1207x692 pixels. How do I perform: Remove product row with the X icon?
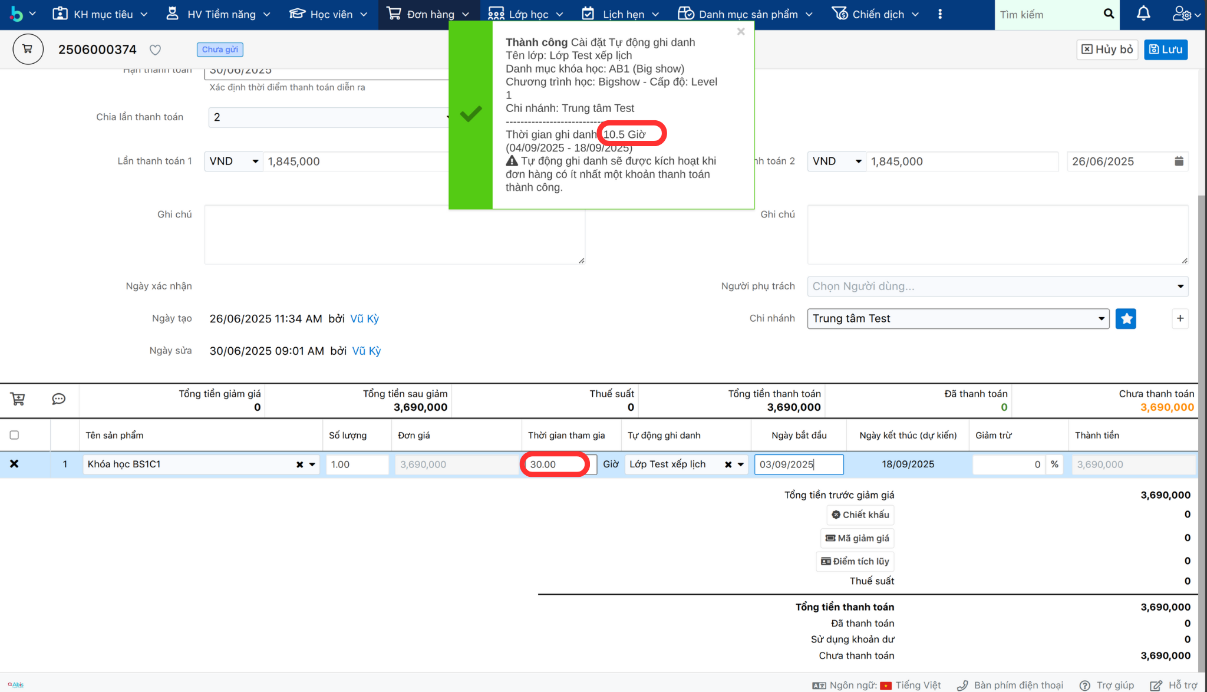(14, 464)
